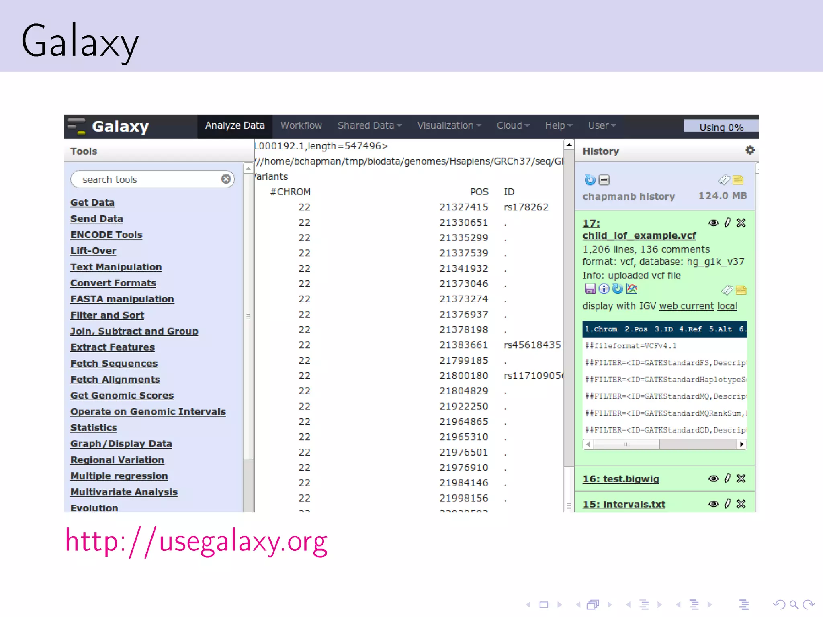The height and width of the screenshot is (617, 823).
Task: Select the ID cell 'rs178262'
Action: 526,207
